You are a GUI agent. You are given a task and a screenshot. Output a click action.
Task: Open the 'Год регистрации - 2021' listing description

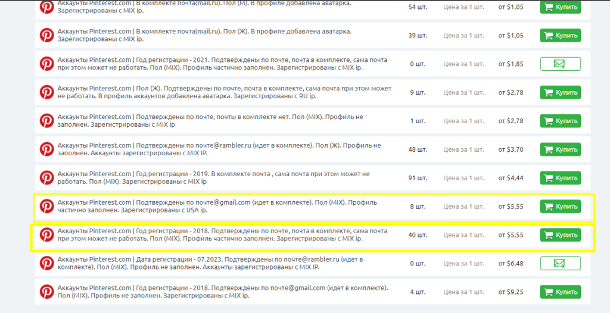coord(223,64)
